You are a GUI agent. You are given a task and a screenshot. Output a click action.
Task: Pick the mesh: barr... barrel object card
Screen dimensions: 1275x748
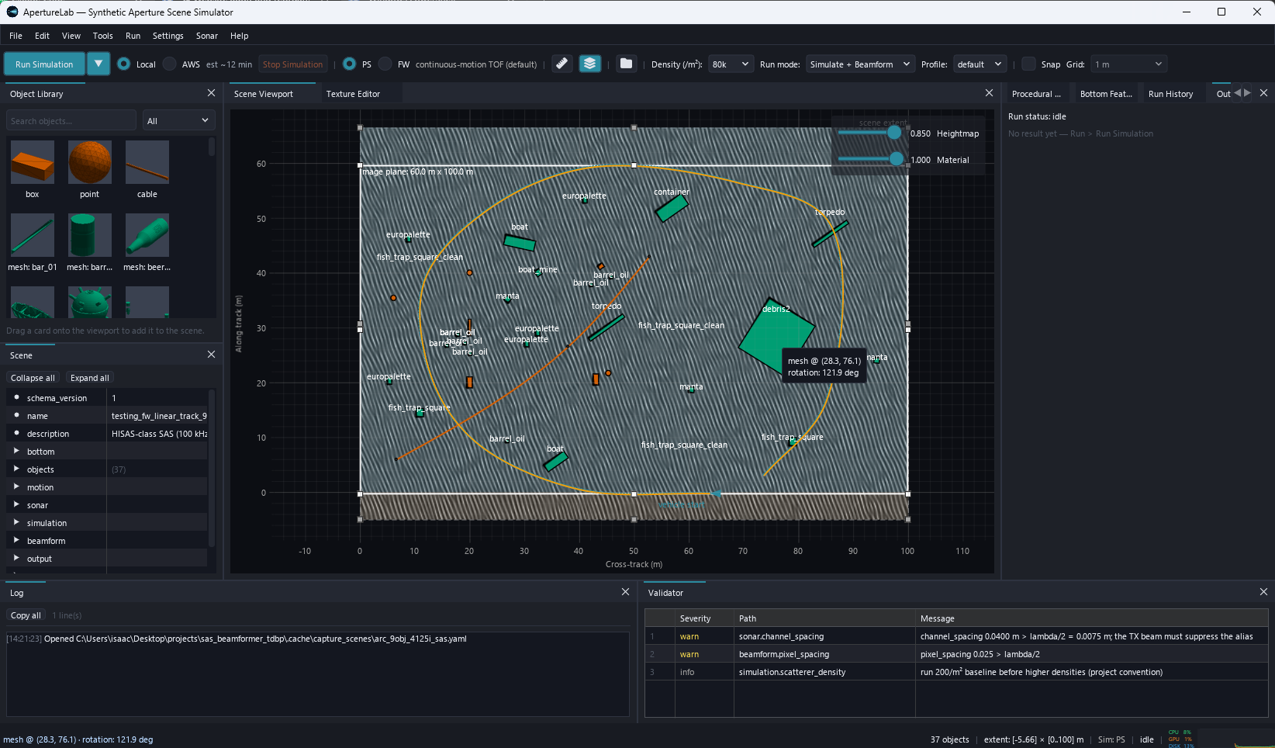click(x=90, y=242)
